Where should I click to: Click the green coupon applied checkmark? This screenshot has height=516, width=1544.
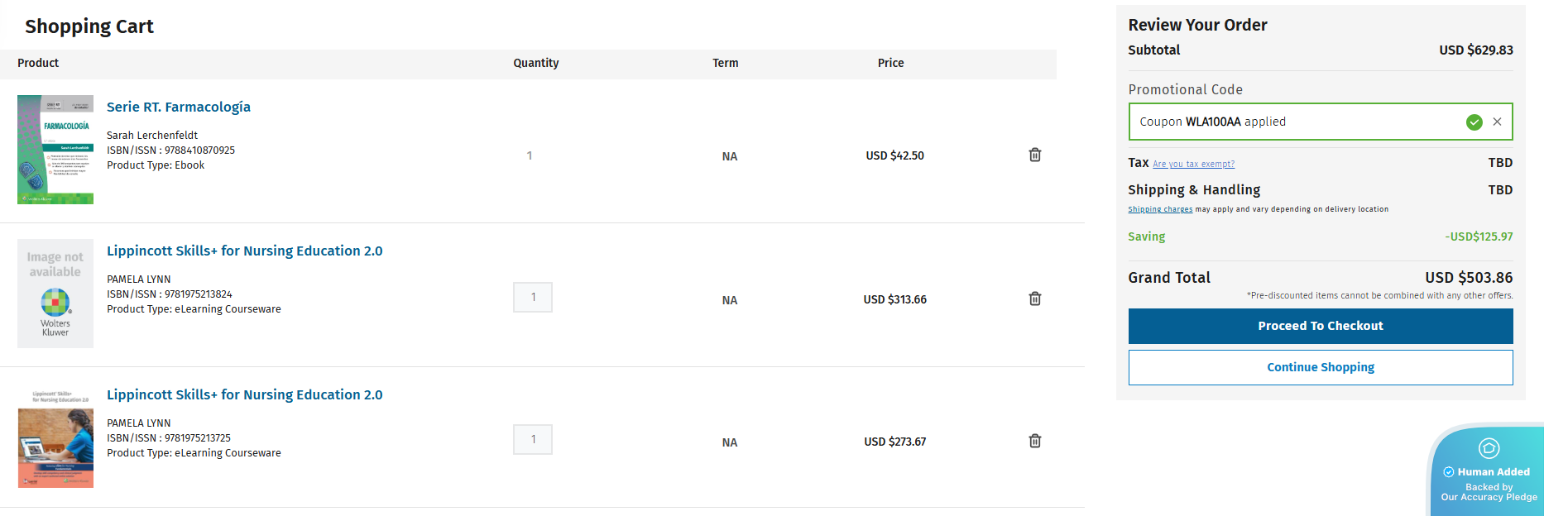pyautogui.click(x=1474, y=122)
